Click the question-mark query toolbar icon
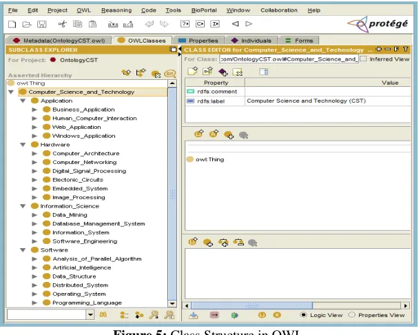Viewport: 419px width, 335px height. click(x=185, y=24)
